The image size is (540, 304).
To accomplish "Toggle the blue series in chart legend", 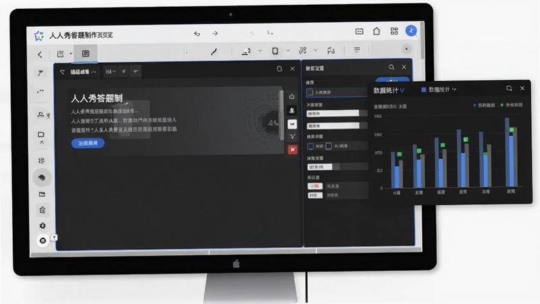I will click(x=483, y=105).
